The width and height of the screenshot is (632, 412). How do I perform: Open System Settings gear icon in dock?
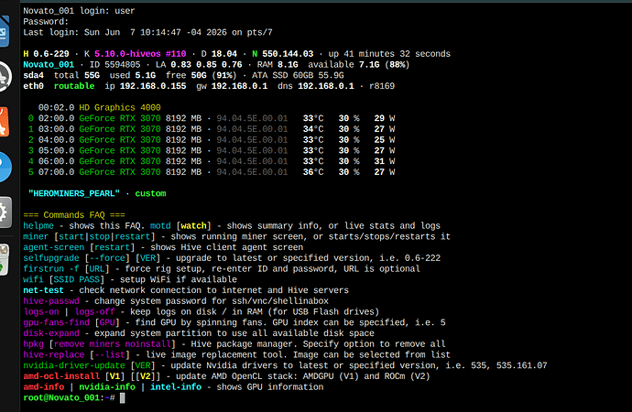pyautogui.click(x=5, y=212)
